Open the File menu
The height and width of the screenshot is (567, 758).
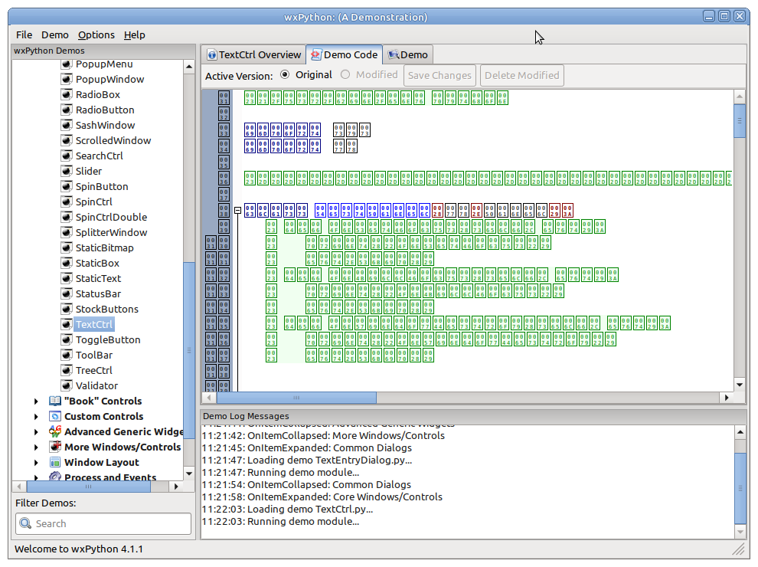point(25,34)
